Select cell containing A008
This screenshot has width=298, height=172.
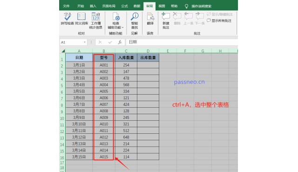coord(104,111)
